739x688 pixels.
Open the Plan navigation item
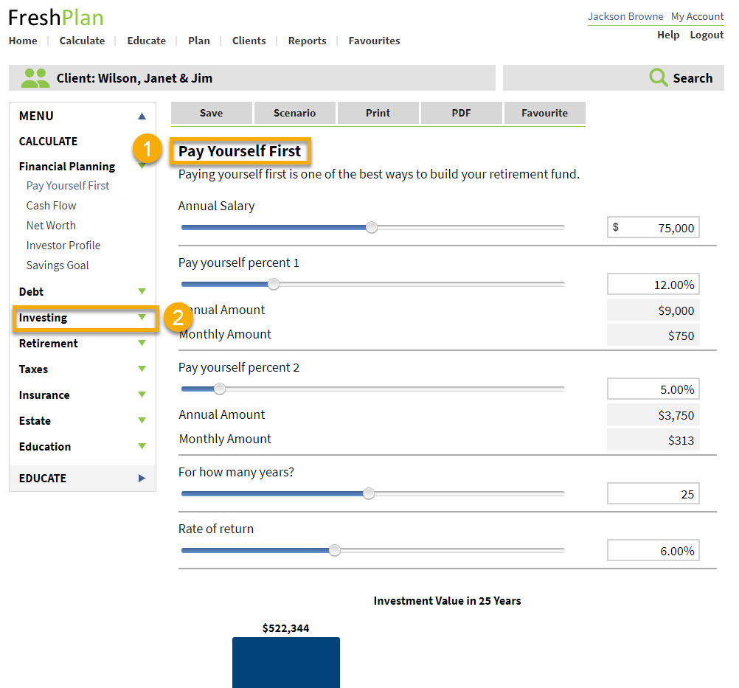pos(199,41)
